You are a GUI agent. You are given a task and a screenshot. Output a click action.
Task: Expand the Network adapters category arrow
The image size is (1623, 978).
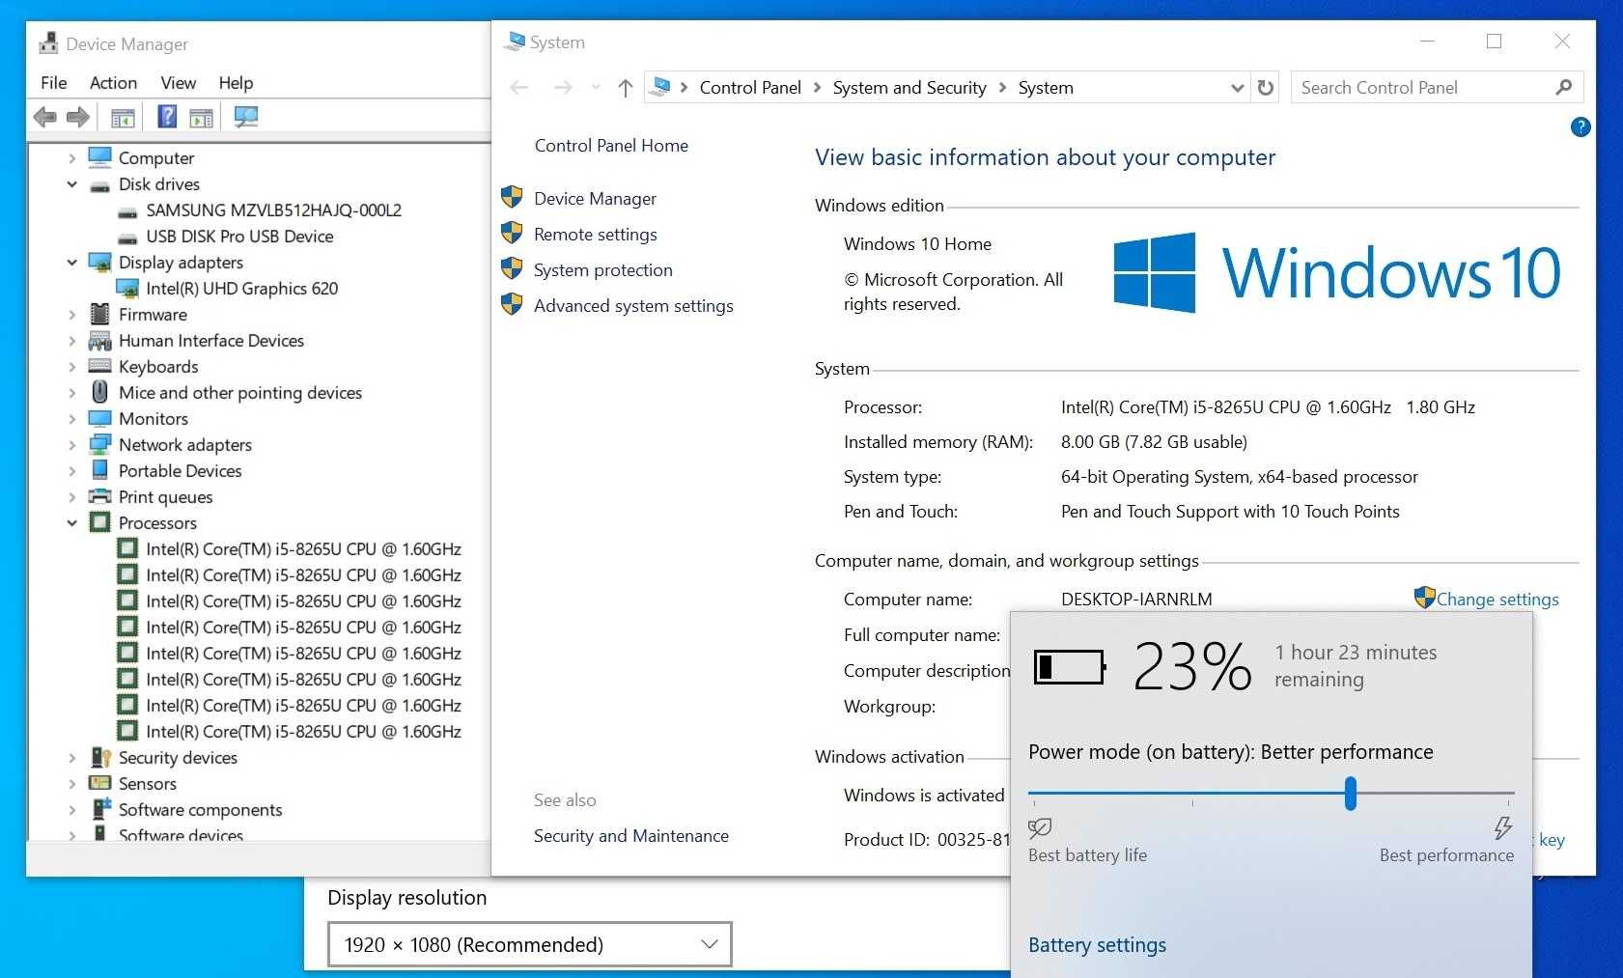tap(72, 444)
